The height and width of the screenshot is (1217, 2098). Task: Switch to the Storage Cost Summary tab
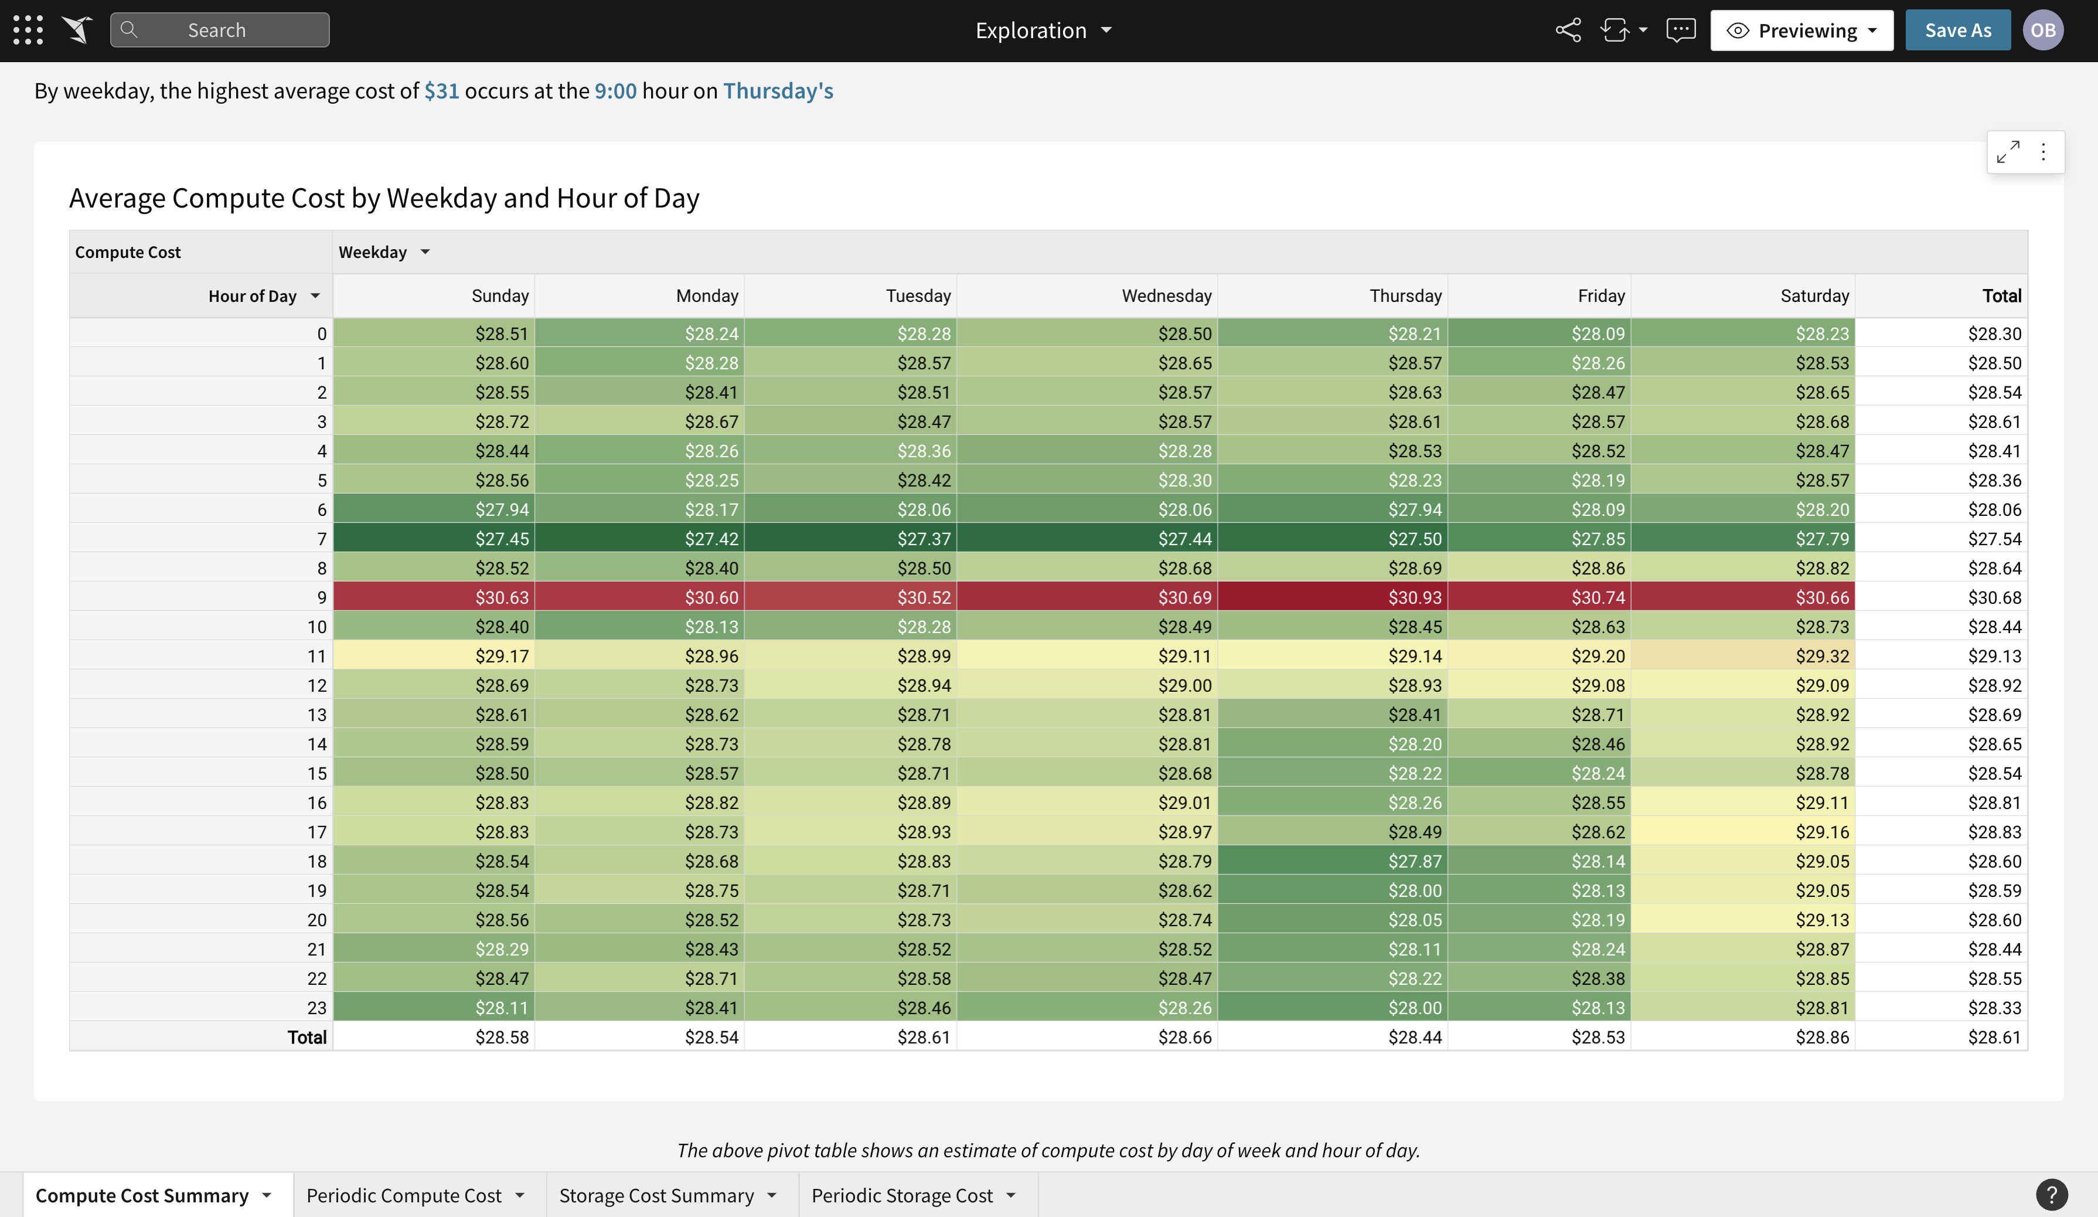(656, 1195)
